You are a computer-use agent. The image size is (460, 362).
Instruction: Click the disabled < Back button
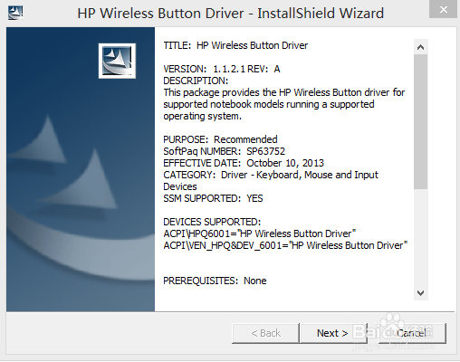click(x=265, y=333)
